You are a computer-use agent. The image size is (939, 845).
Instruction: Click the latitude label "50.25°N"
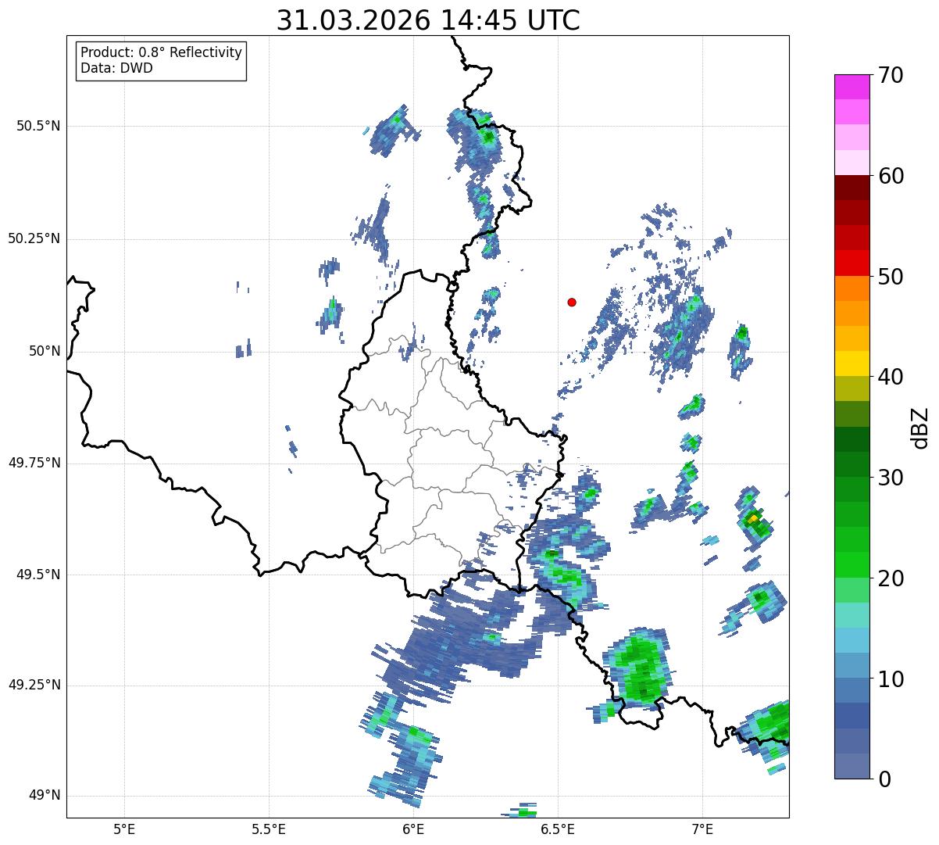click(34, 238)
